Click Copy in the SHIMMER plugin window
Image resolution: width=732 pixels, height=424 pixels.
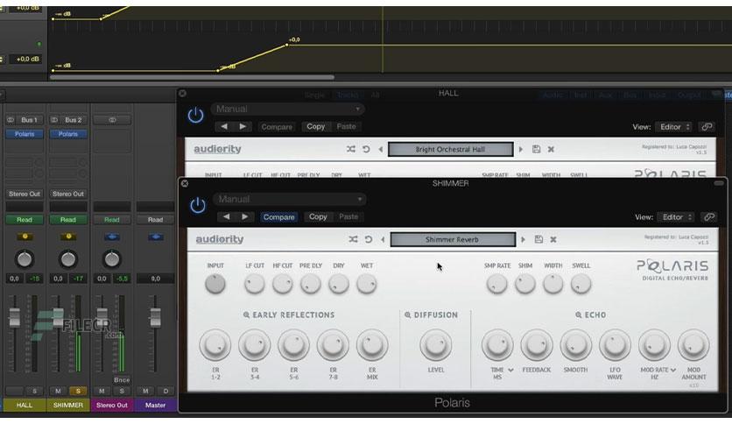(x=318, y=216)
